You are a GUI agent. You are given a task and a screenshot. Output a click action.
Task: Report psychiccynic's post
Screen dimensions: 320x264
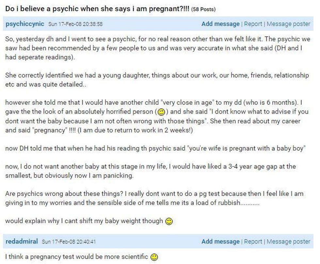tap(253, 24)
